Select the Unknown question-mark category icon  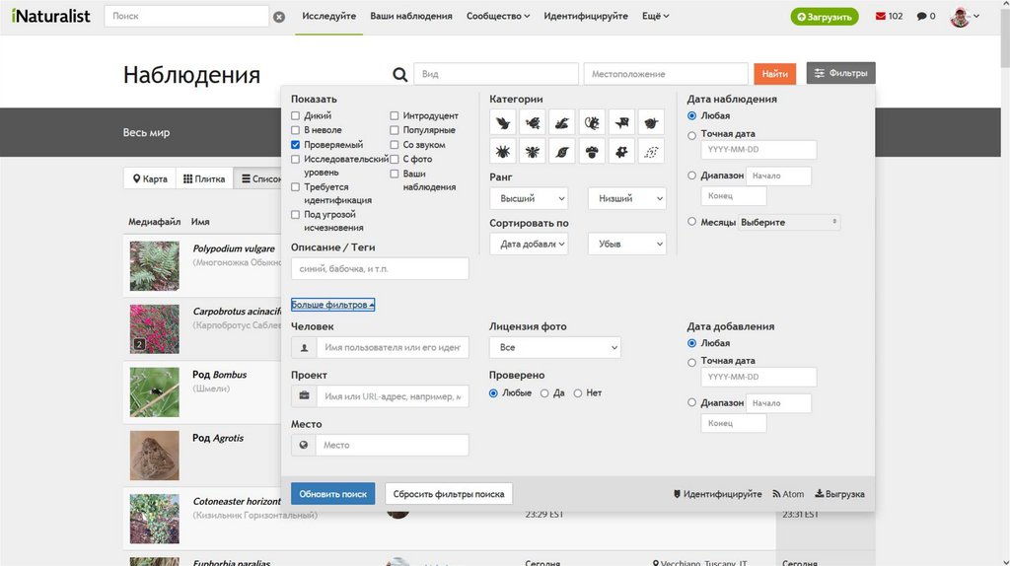(x=651, y=152)
